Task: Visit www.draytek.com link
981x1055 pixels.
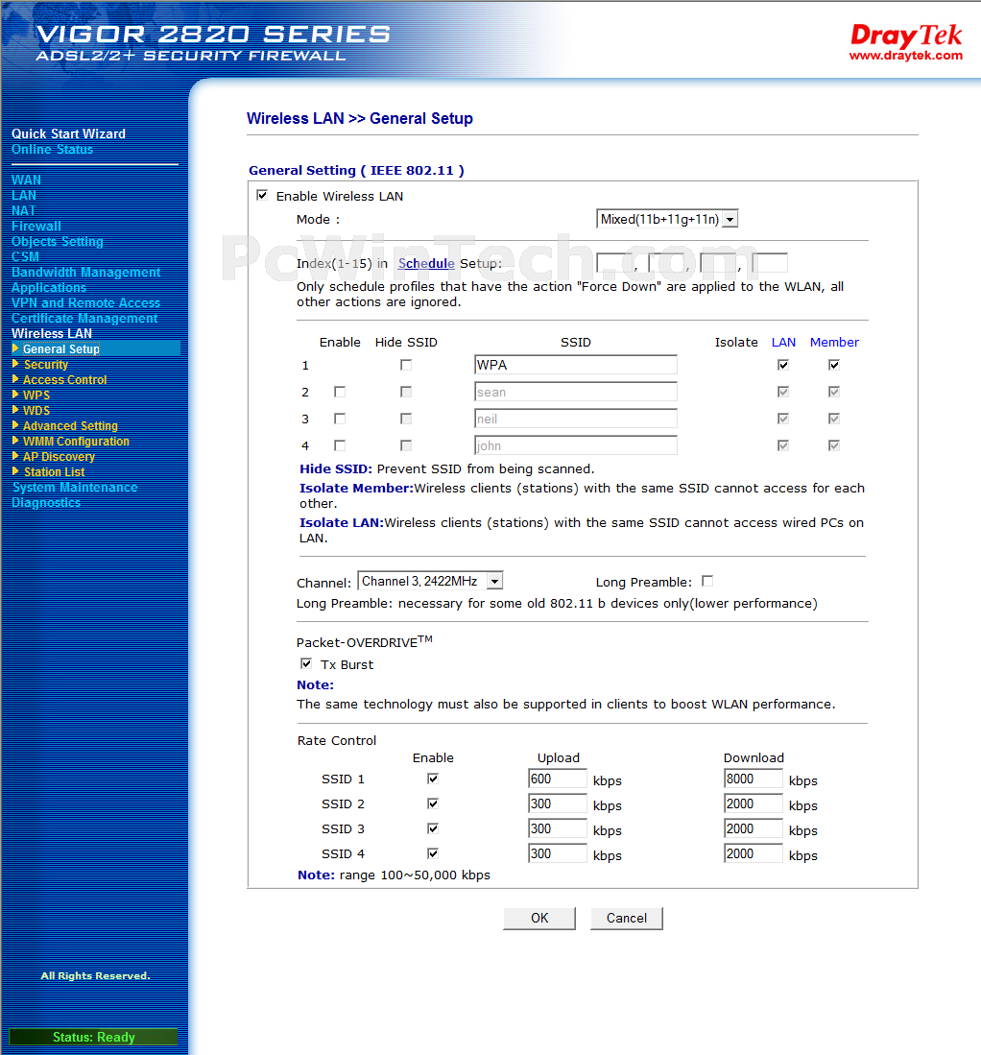Action: (x=905, y=55)
